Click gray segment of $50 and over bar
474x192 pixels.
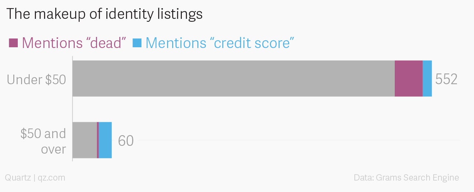85,140
